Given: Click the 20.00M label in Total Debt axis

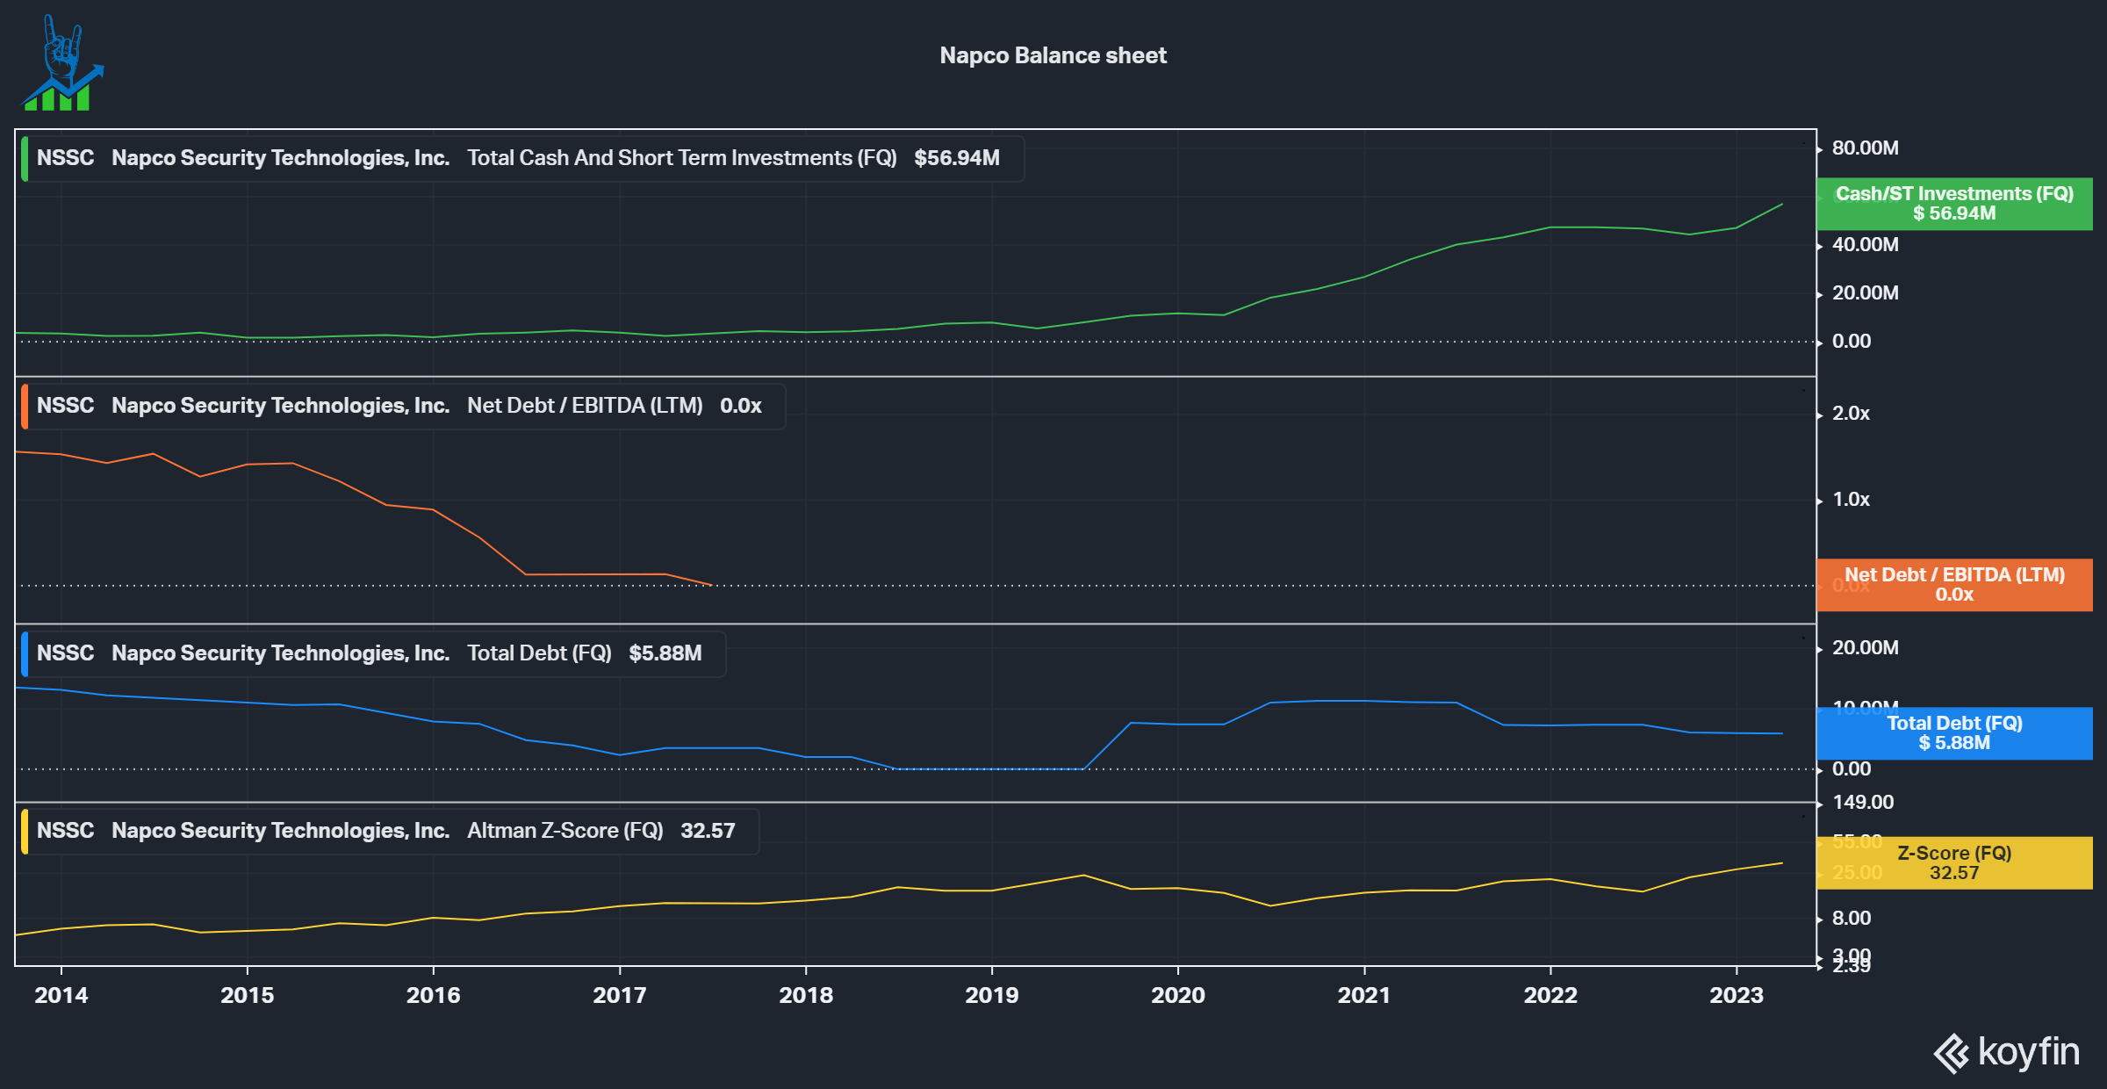Looking at the screenshot, I should click(1865, 647).
